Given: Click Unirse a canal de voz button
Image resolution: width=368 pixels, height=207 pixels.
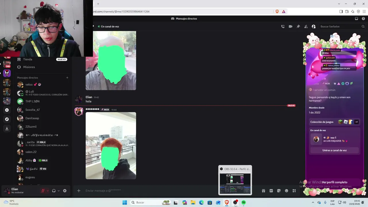Looking at the screenshot, I should pyautogui.click(x=334, y=150).
